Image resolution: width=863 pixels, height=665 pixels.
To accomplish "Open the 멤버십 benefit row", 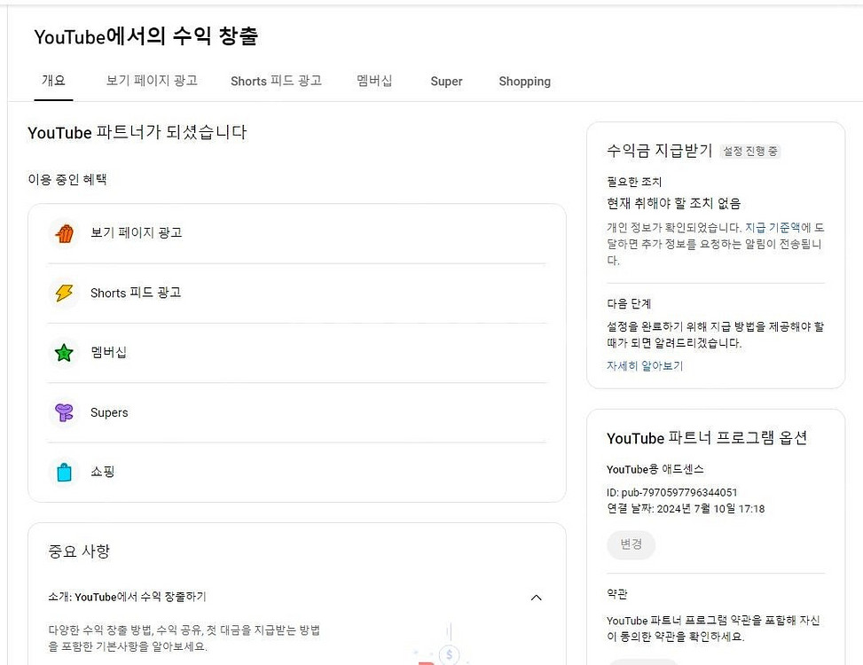I will 296,353.
